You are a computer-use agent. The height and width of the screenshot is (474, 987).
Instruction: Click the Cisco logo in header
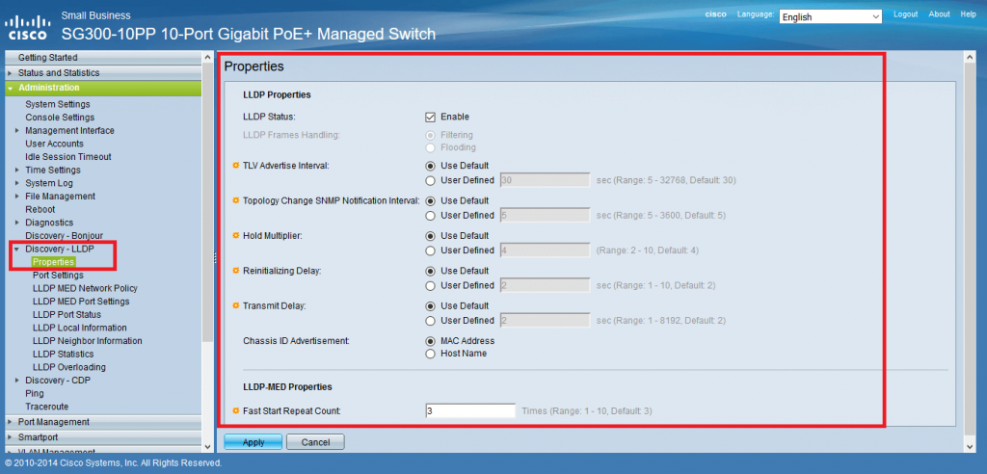pyautogui.click(x=27, y=28)
